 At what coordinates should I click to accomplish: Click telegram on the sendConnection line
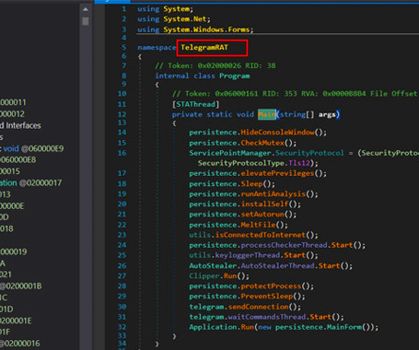[206, 307]
